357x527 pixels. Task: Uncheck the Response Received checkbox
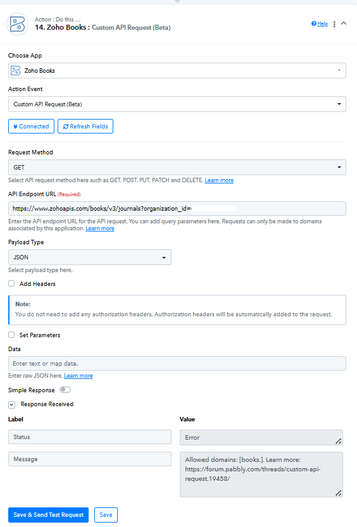click(x=12, y=404)
